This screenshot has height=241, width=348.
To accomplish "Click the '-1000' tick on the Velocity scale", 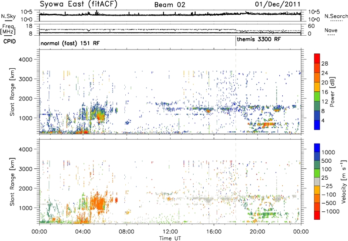I will pos(331,211).
